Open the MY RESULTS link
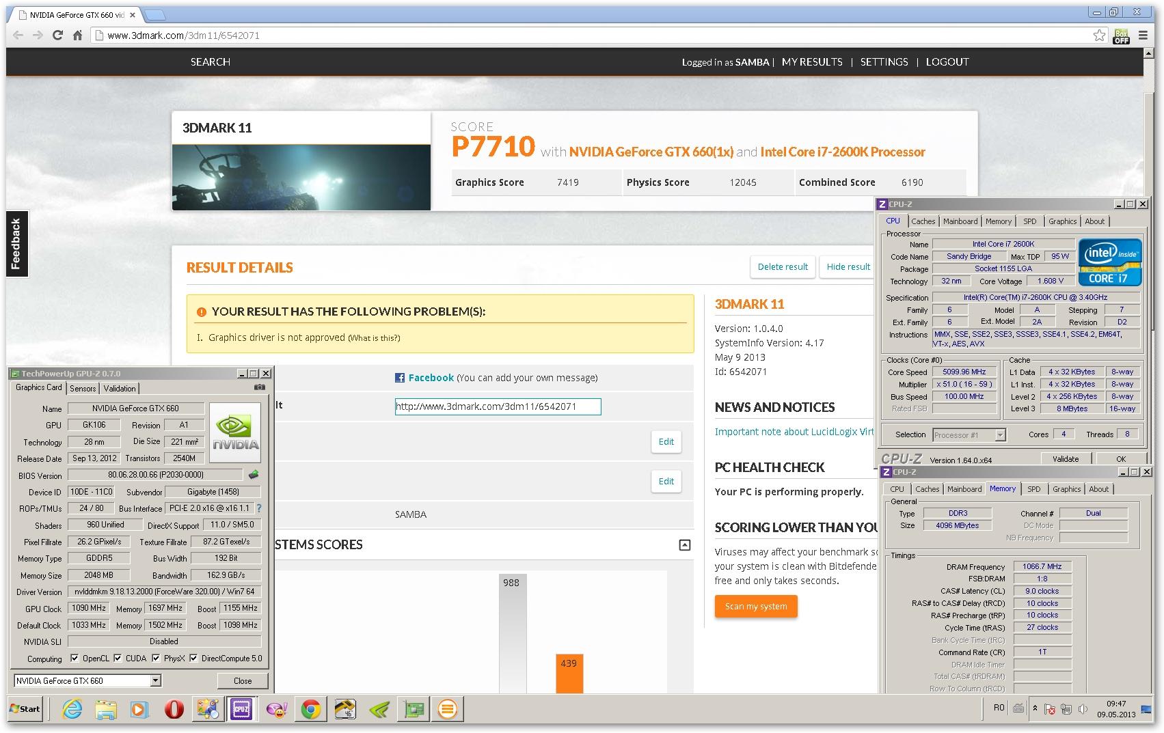This screenshot has width=1164, height=733. (x=812, y=61)
